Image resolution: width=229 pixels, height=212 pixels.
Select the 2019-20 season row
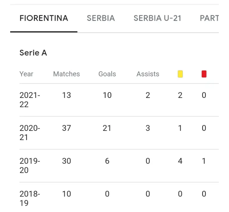(x=119, y=166)
